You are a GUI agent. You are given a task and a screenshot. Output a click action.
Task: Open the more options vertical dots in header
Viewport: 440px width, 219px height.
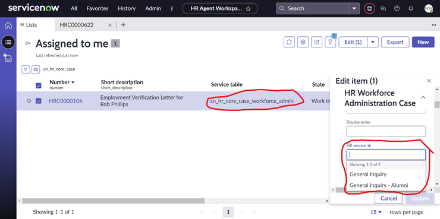tap(172, 8)
